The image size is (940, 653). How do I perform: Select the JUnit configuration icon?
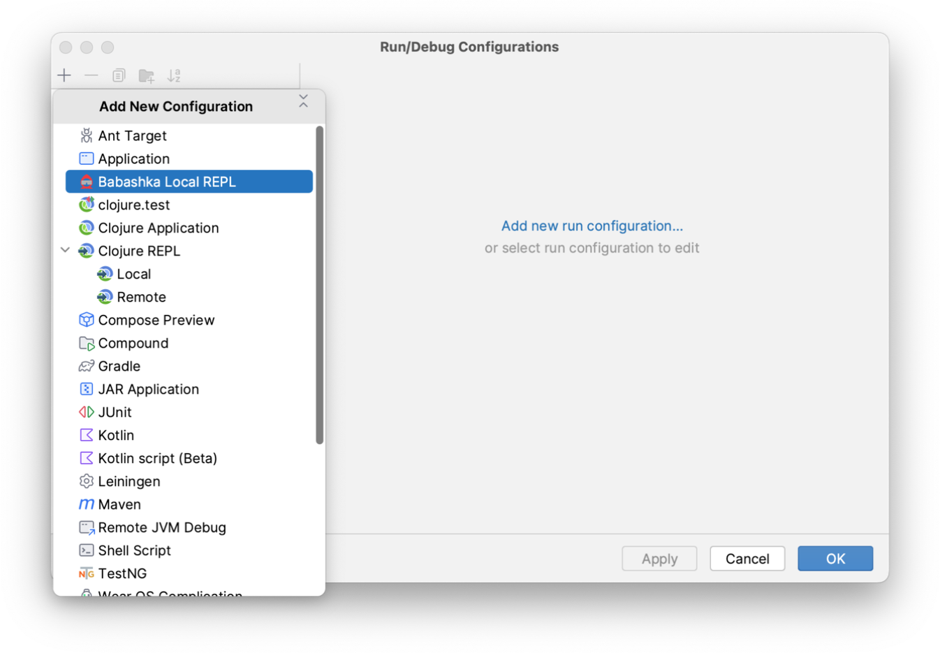tap(87, 412)
